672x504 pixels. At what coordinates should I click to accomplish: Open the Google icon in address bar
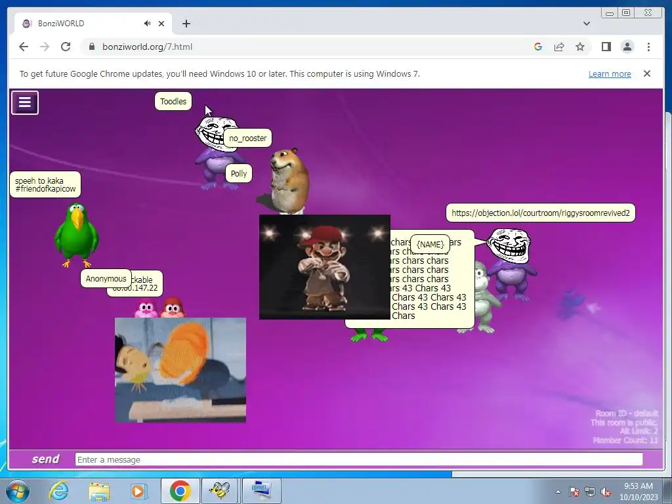coord(538,47)
